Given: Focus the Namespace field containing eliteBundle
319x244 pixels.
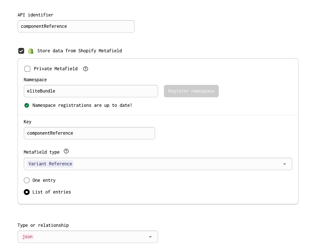Looking at the screenshot, I should [x=91, y=91].
